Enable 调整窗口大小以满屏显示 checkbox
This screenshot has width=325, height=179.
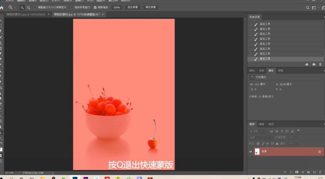click(35, 7)
